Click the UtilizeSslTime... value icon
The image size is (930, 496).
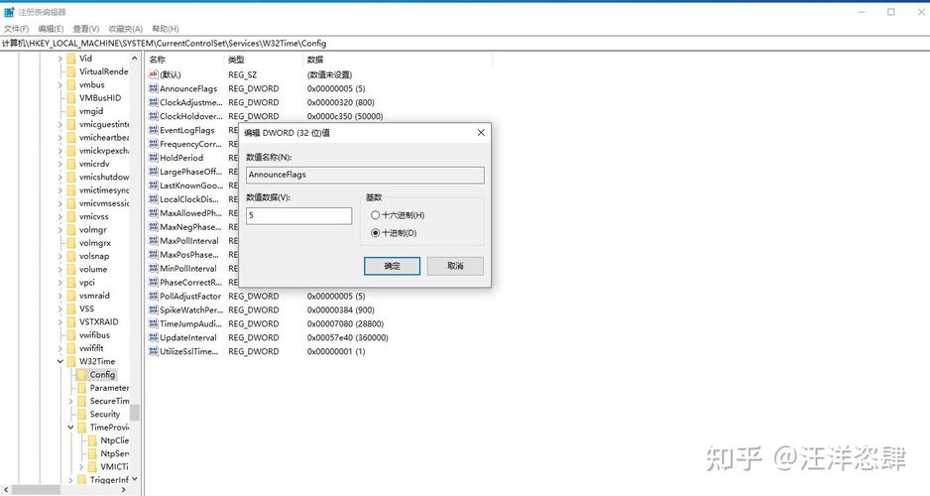point(153,351)
